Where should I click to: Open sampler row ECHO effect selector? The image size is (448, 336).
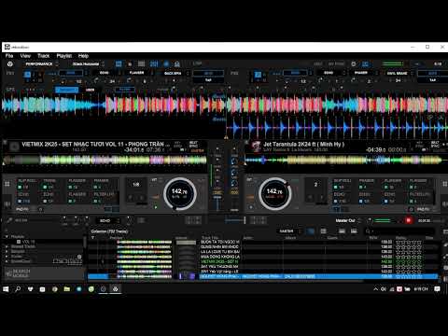click(x=108, y=220)
